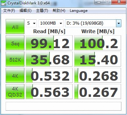
Task: Select the 4K read result 0.532
Action: (x=49, y=75)
